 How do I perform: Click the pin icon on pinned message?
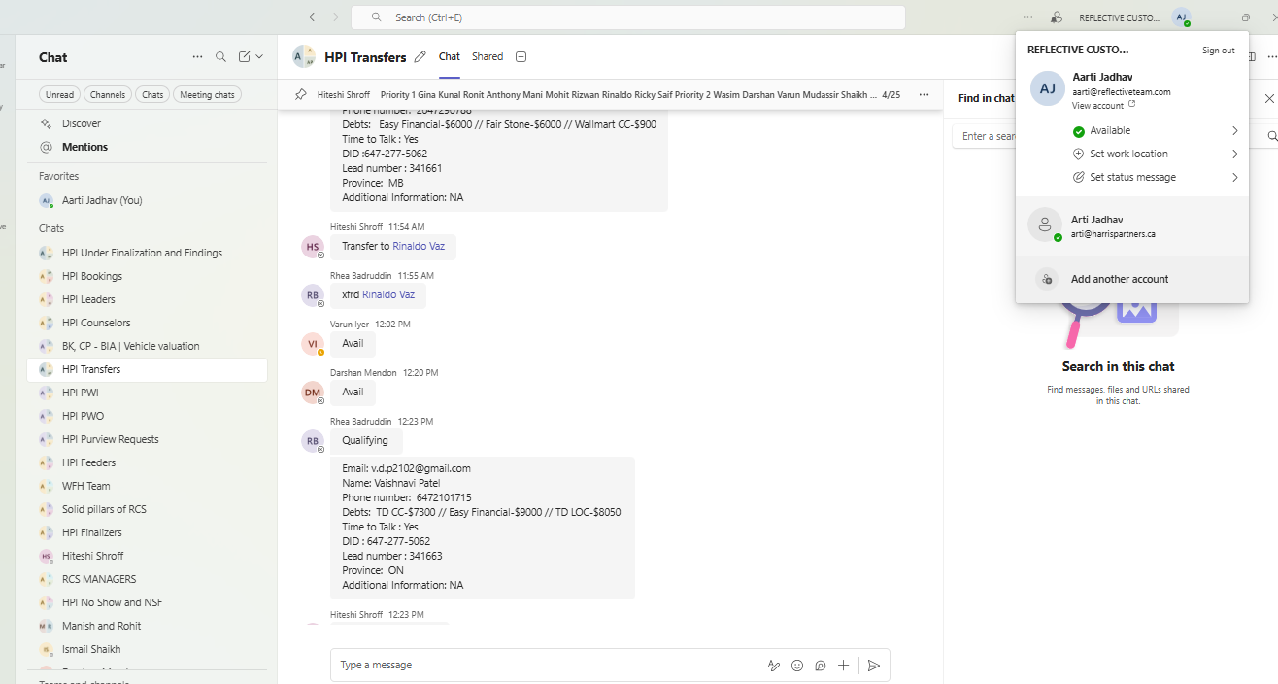click(300, 95)
